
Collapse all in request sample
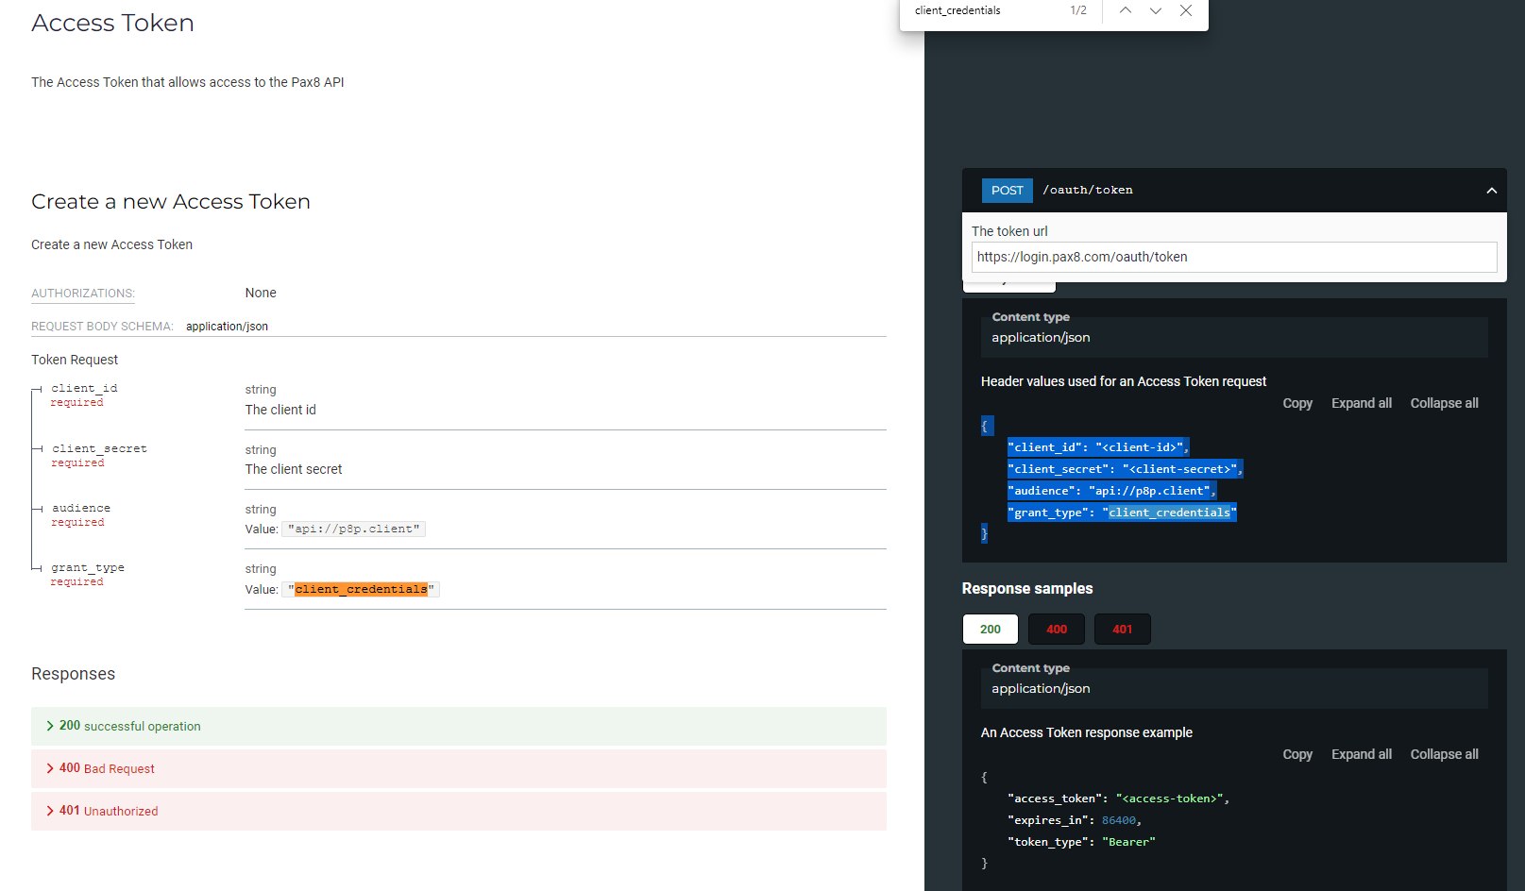pos(1444,403)
